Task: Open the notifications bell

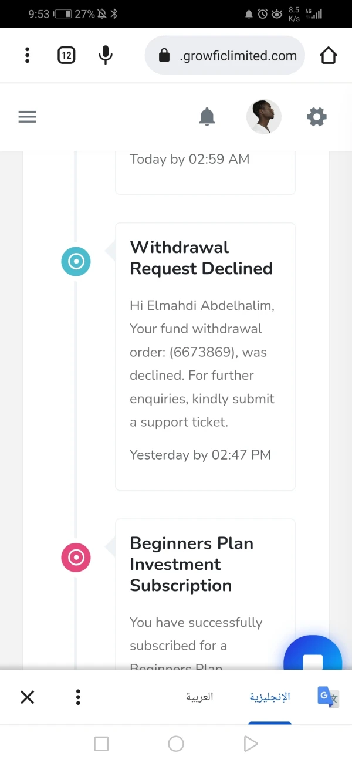Action: [x=207, y=117]
